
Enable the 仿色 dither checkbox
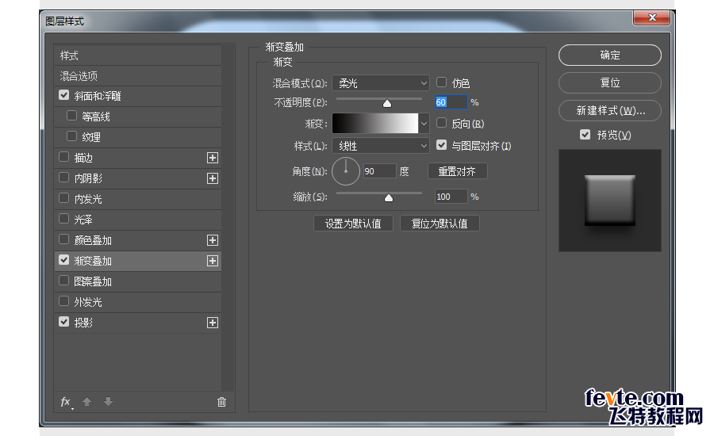pyautogui.click(x=441, y=82)
